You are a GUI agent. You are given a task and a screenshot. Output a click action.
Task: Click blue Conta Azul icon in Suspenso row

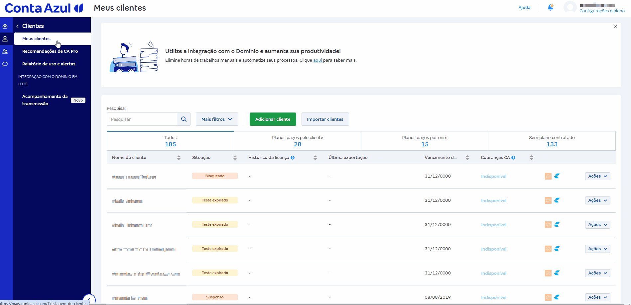coord(557,297)
